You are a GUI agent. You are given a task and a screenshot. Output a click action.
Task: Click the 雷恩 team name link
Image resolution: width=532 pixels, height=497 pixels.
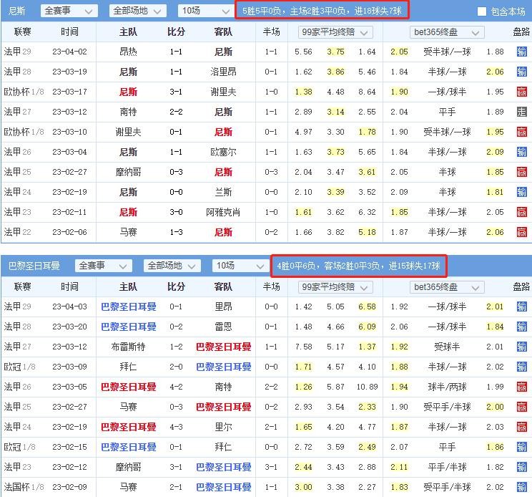pyautogui.click(x=223, y=327)
